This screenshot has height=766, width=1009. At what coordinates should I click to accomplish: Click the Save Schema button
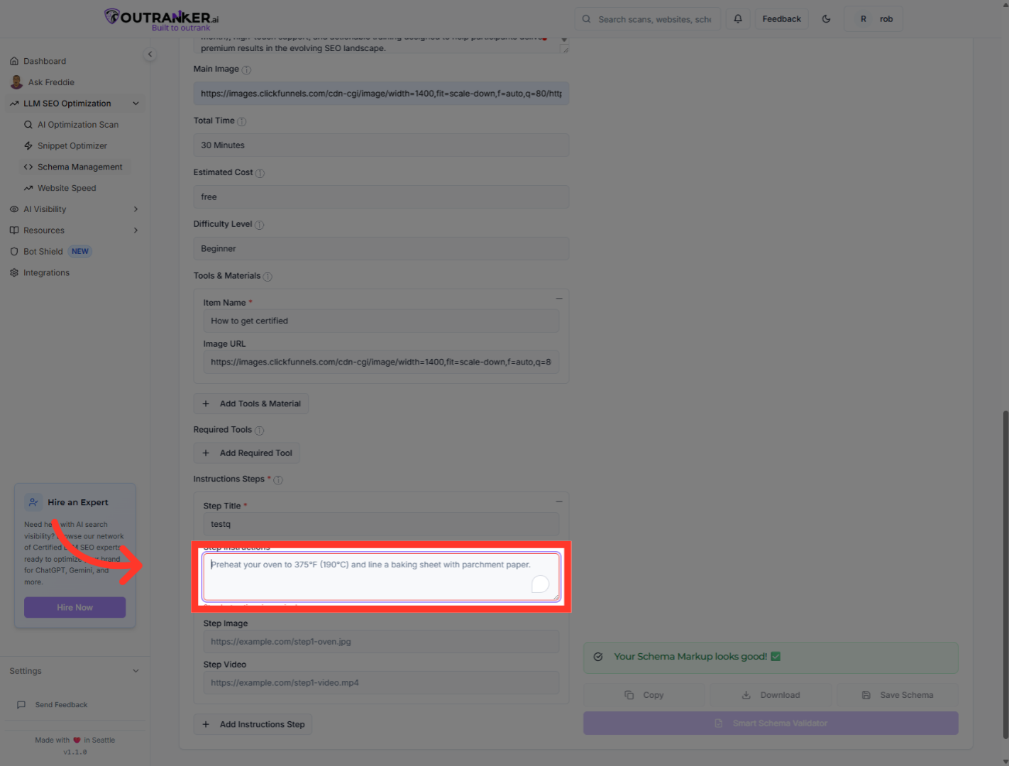[x=898, y=695]
